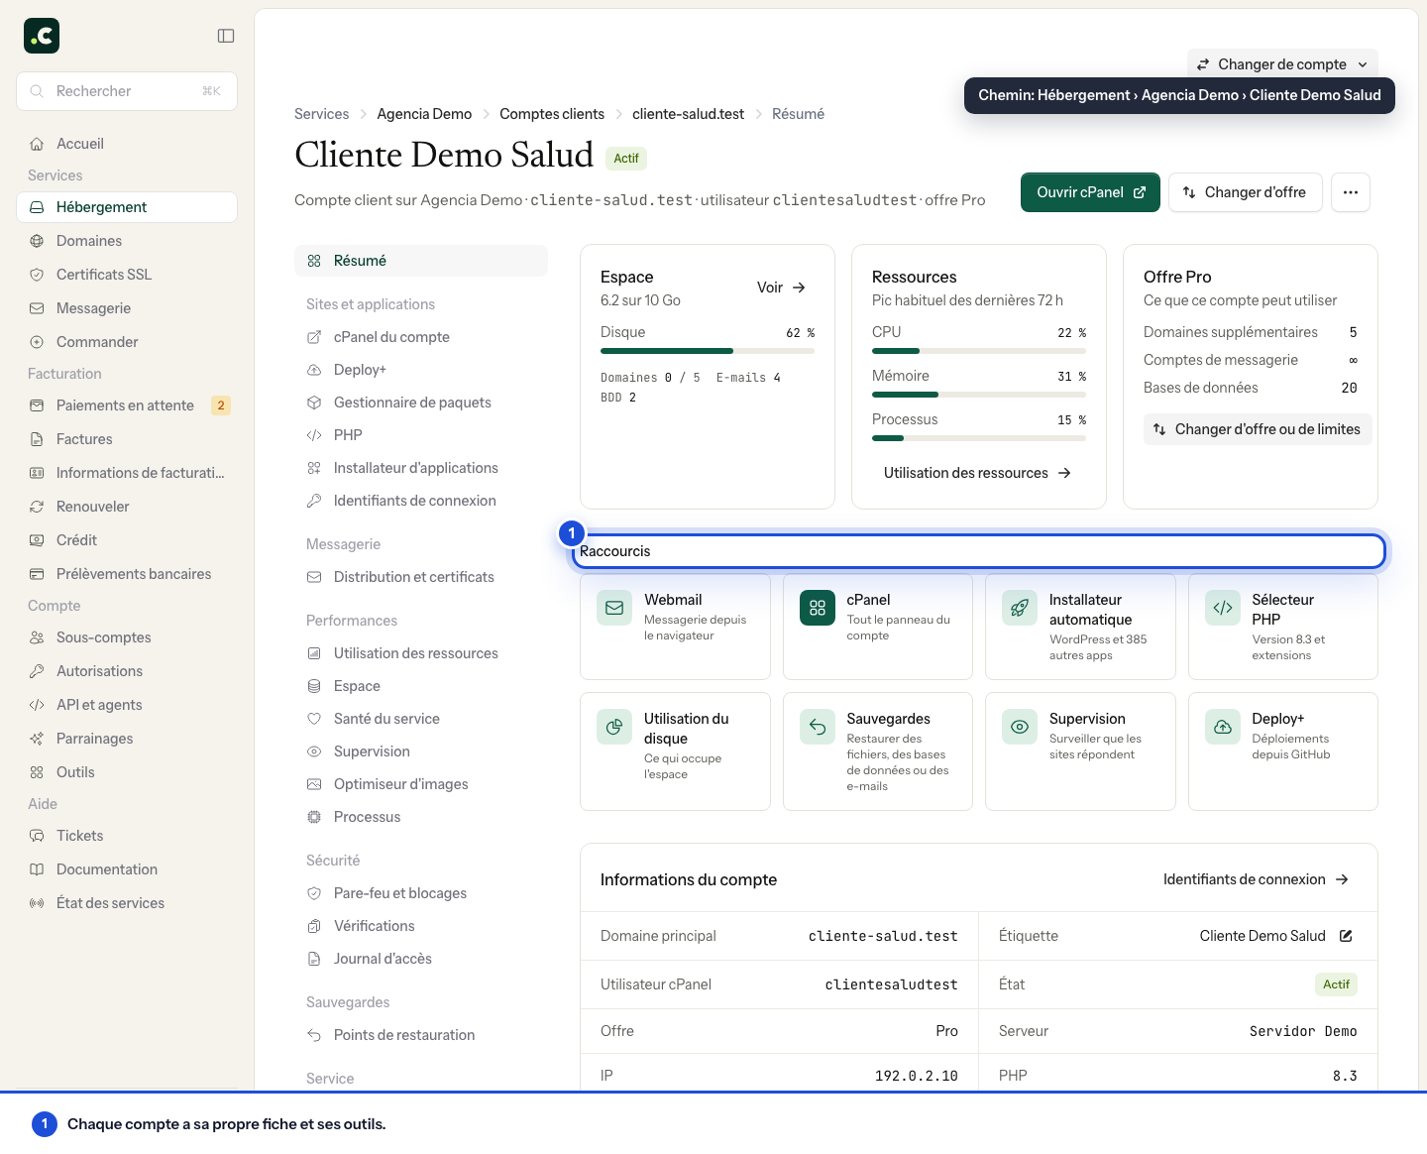Open Documentation in the sidebar
The width and height of the screenshot is (1427, 1154).
tap(127, 869)
